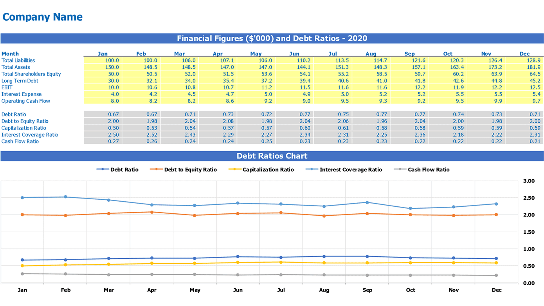Click the Cash Flow Ratio row label
The image size is (544, 306).
click(x=20, y=141)
